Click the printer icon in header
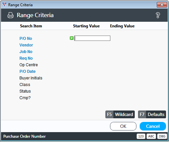Image resolution: width=169 pixels, height=143 pixels. tap(11, 15)
